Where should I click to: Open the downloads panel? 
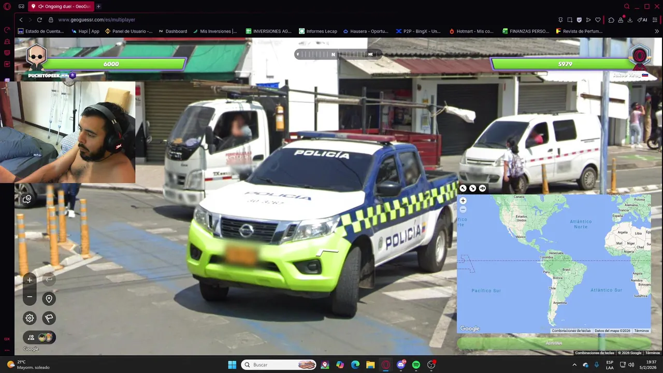pos(630,20)
